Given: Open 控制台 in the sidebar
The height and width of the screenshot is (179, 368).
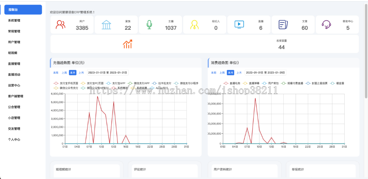Looking at the screenshot, I should click(x=23, y=10).
